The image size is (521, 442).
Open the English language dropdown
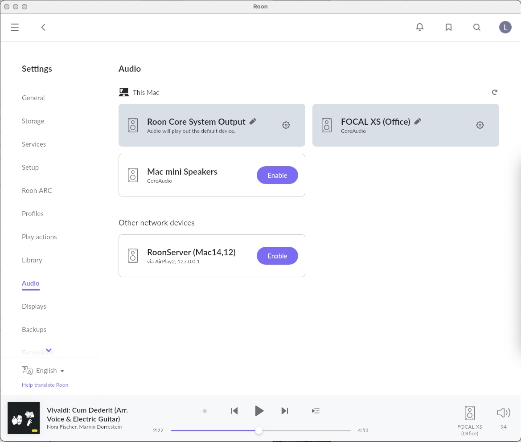coord(50,371)
